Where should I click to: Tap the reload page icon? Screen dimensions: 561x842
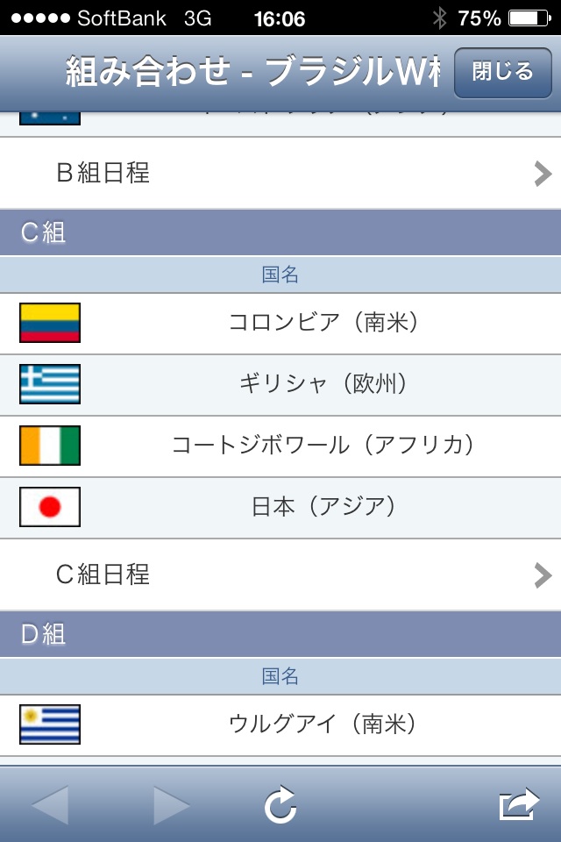tap(280, 804)
